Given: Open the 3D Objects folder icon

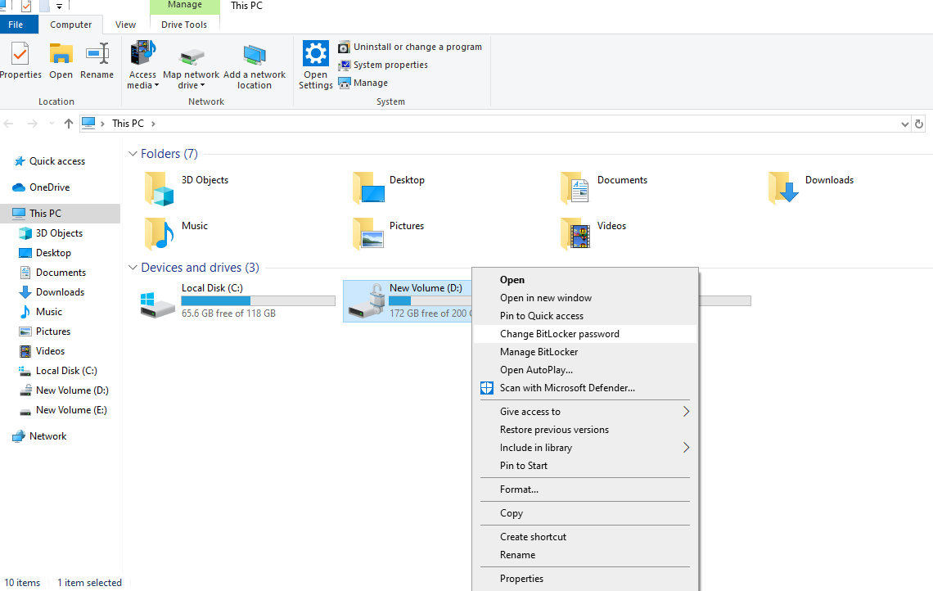Looking at the screenshot, I should (x=159, y=188).
